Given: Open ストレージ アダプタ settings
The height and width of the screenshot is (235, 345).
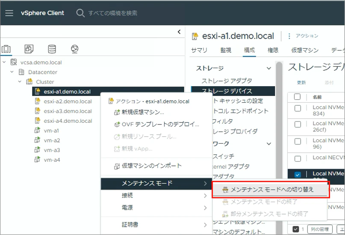Looking at the screenshot, I should pyautogui.click(x=227, y=81).
